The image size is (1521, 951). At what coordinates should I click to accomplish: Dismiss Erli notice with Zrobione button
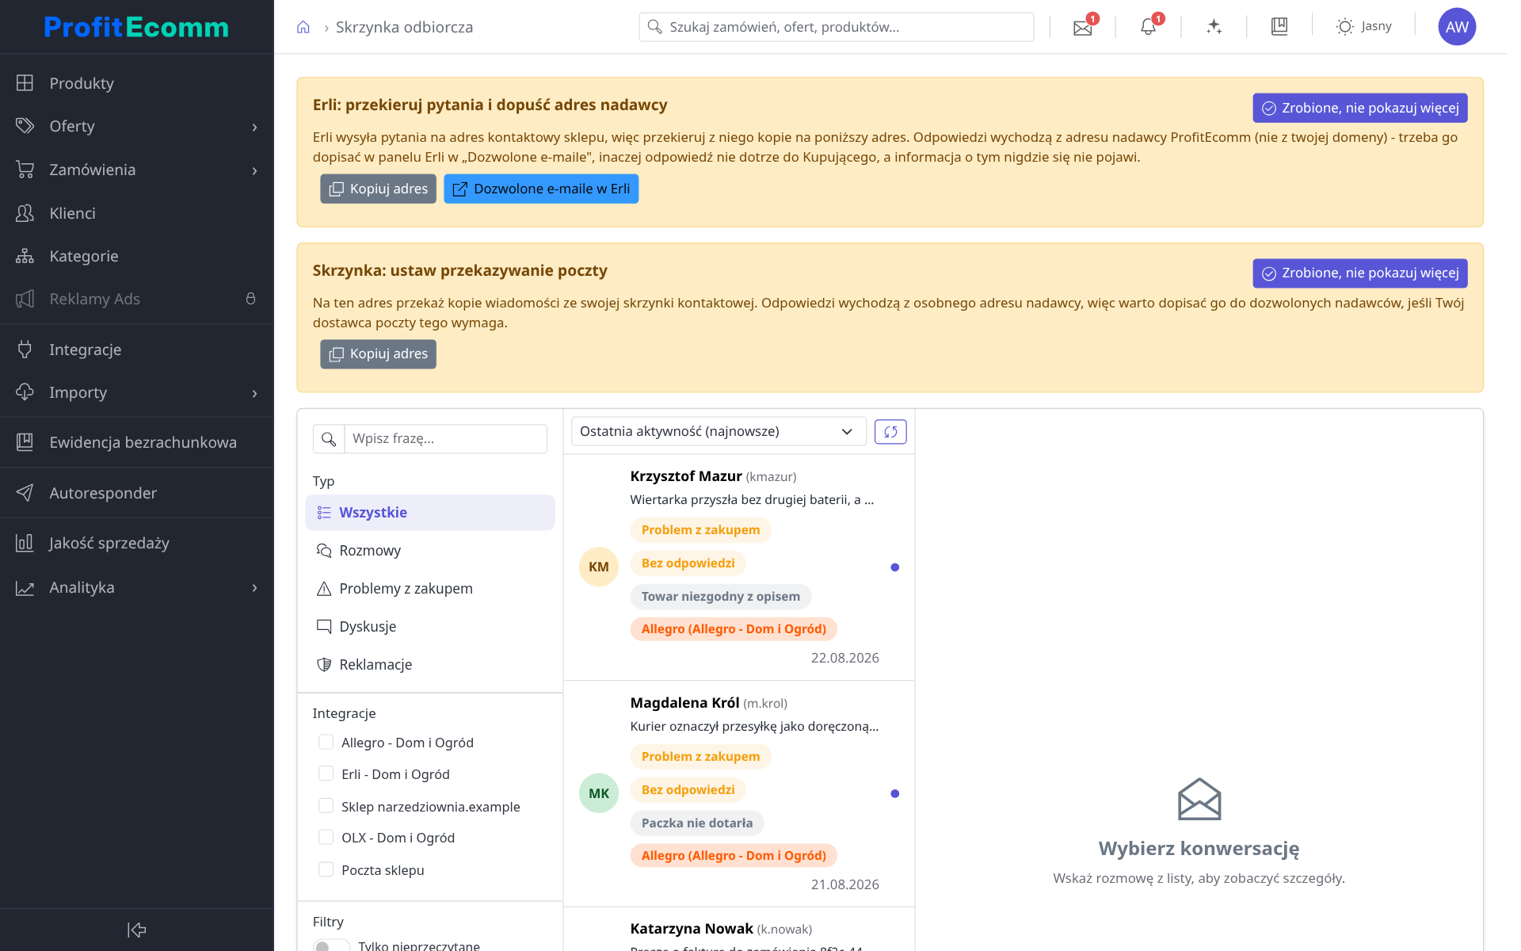click(1359, 108)
